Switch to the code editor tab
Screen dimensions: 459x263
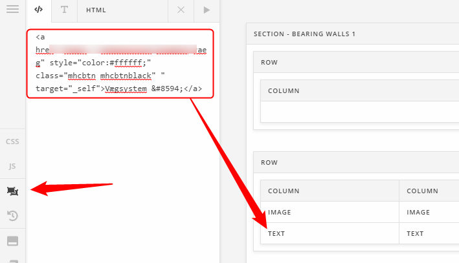[x=39, y=10]
